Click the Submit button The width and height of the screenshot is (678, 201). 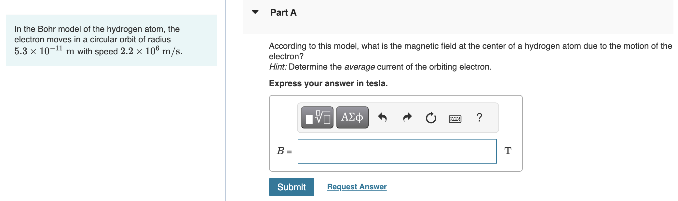pyautogui.click(x=291, y=187)
